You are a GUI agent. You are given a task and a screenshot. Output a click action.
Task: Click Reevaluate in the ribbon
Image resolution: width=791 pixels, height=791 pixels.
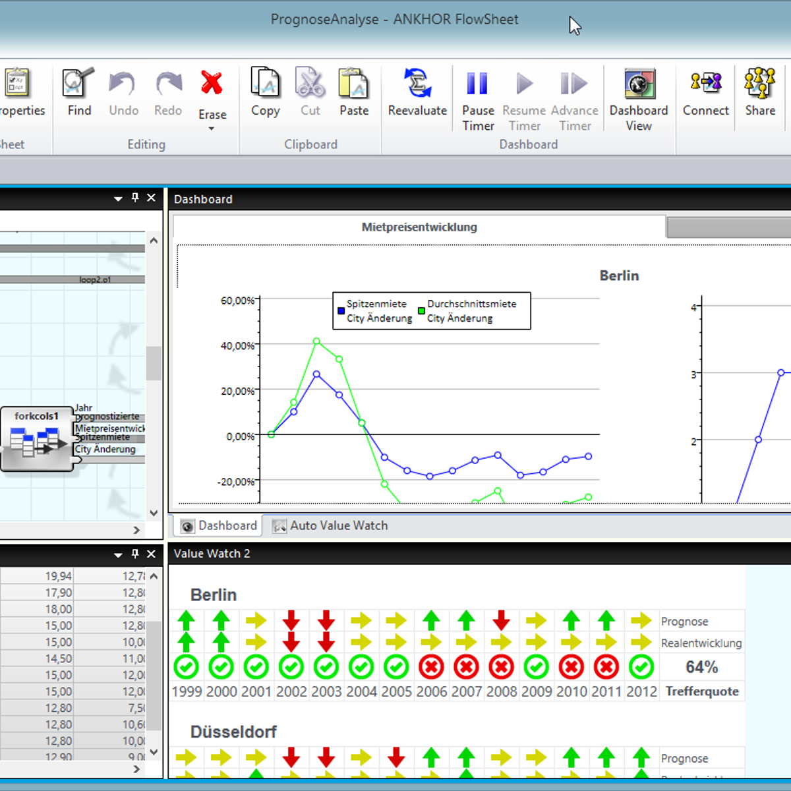pyautogui.click(x=417, y=92)
